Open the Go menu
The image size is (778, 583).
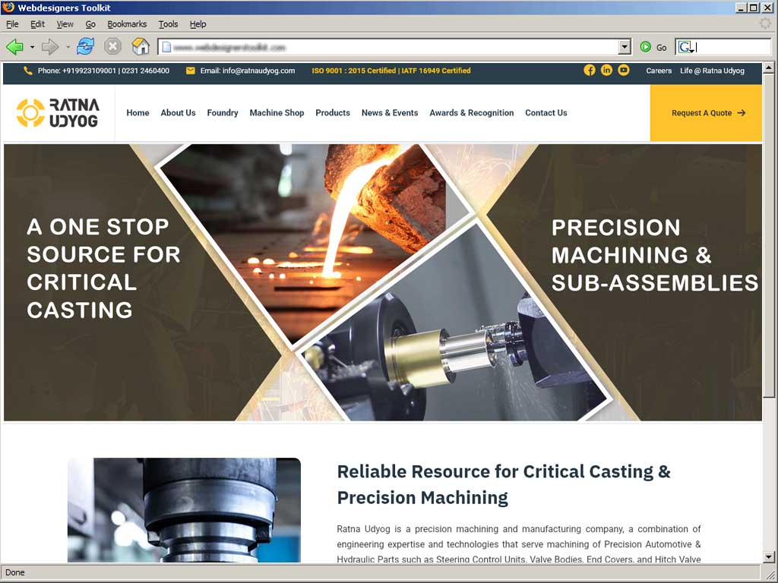90,24
